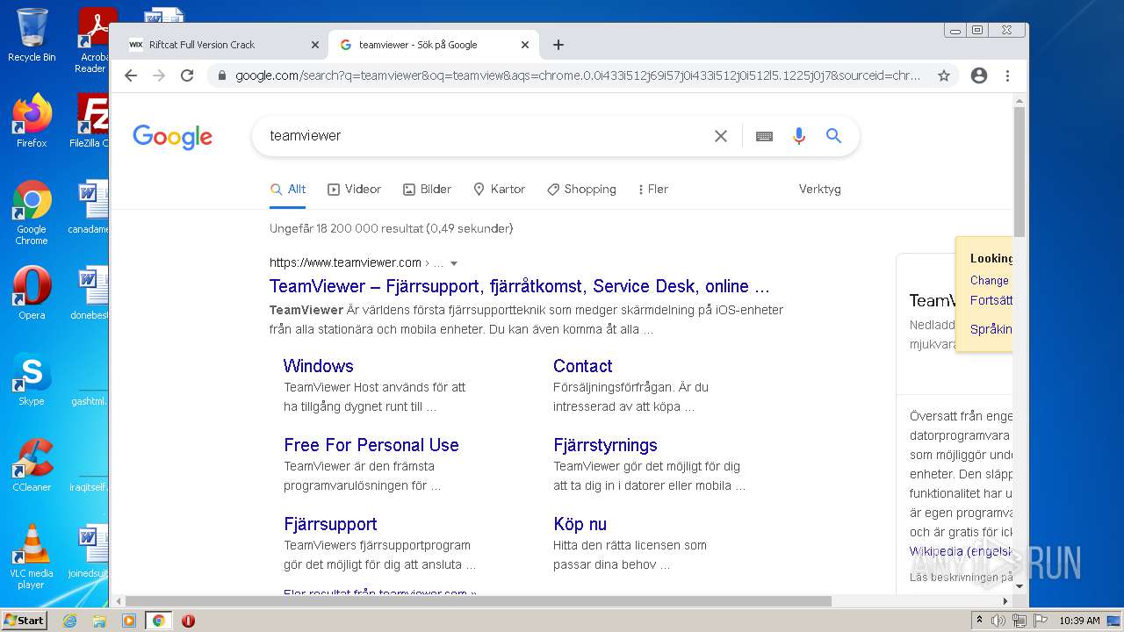Select the Opera desktop shortcut
1124x632 pixels.
[x=32, y=293]
